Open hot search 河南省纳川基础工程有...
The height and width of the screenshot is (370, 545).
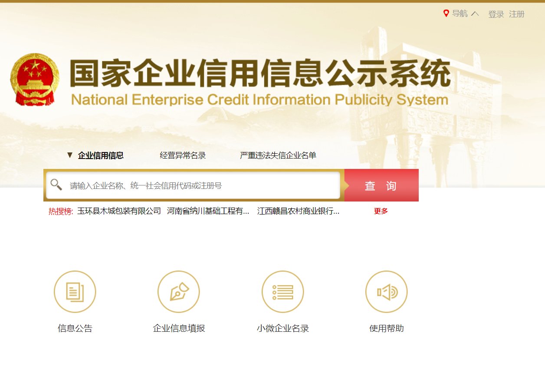tap(208, 211)
